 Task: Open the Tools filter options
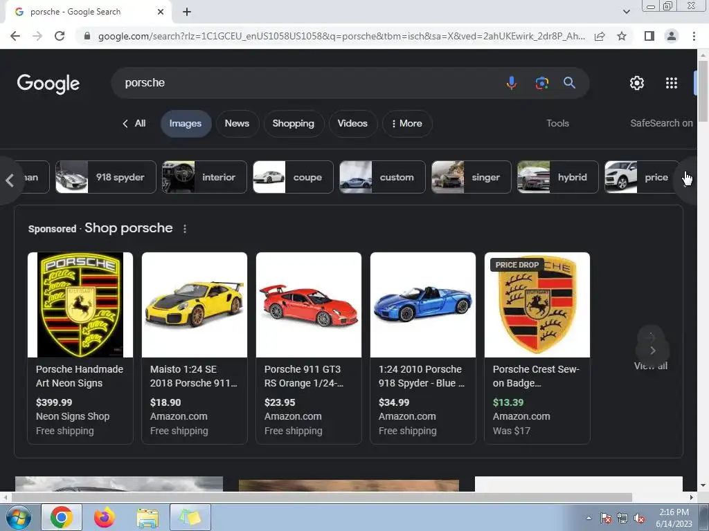pyautogui.click(x=557, y=123)
